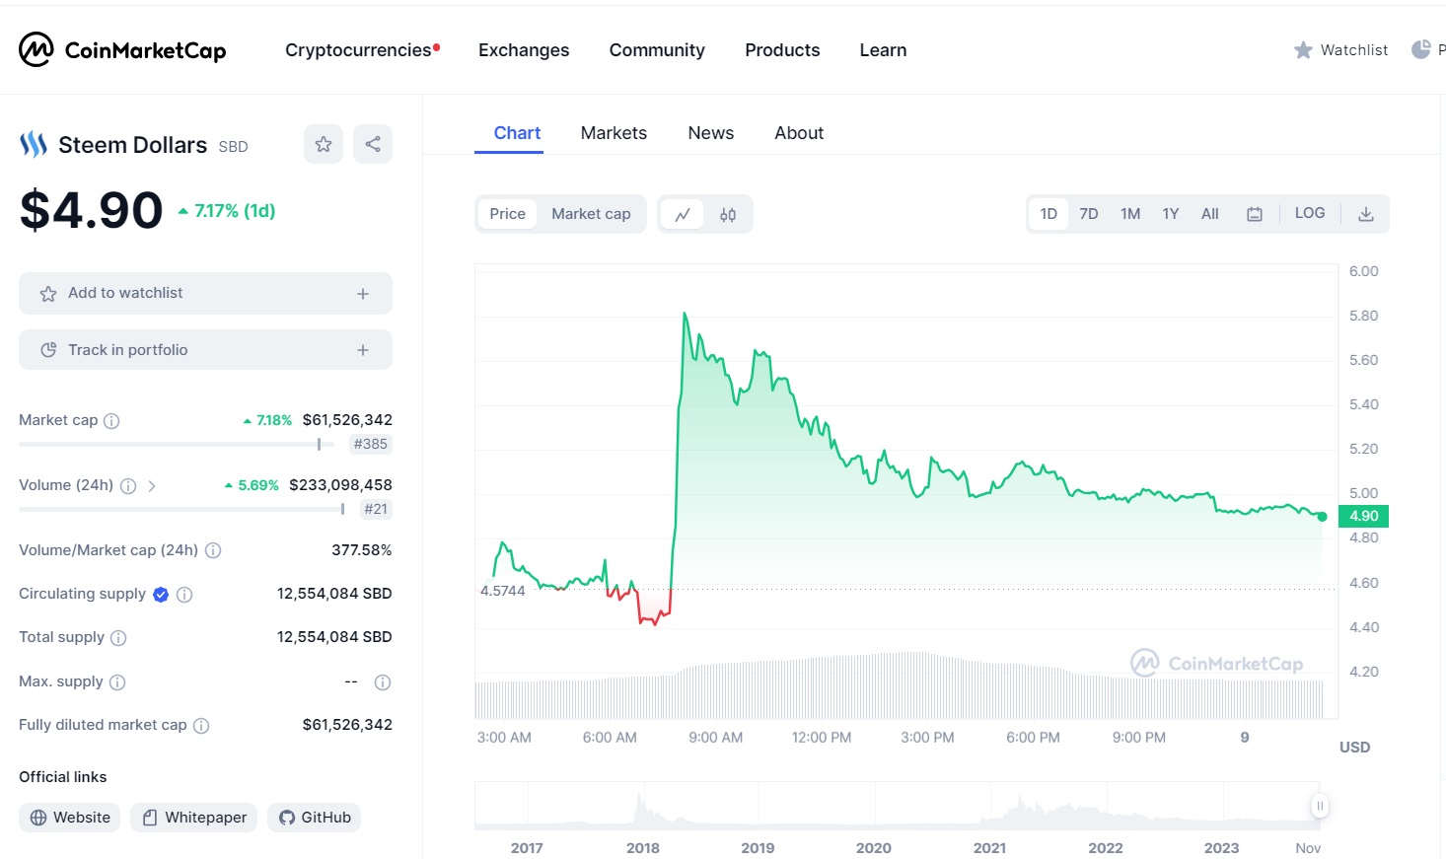Switch to the About tab
This screenshot has width=1446, height=859.
pyautogui.click(x=799, y=133)
